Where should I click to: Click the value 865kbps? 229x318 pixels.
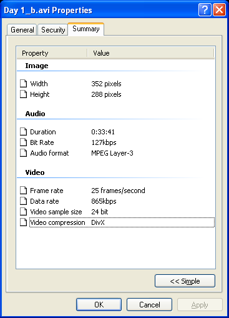tap(104, 201)
